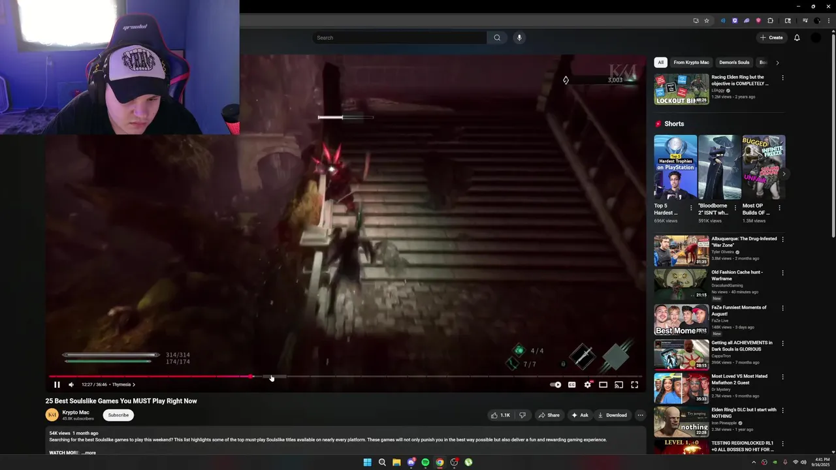836x470 pixels.
Task: Open options for Racing Elden Ring video
Action: 782,78
